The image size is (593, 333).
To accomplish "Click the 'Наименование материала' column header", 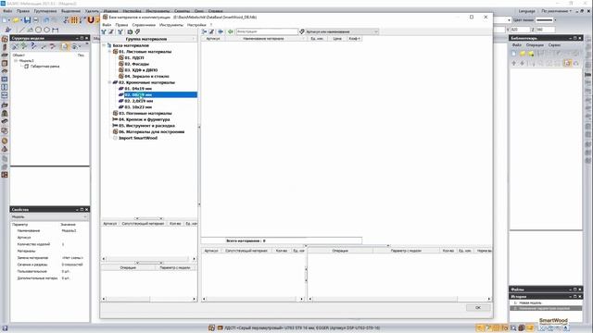I will [263, 39].
